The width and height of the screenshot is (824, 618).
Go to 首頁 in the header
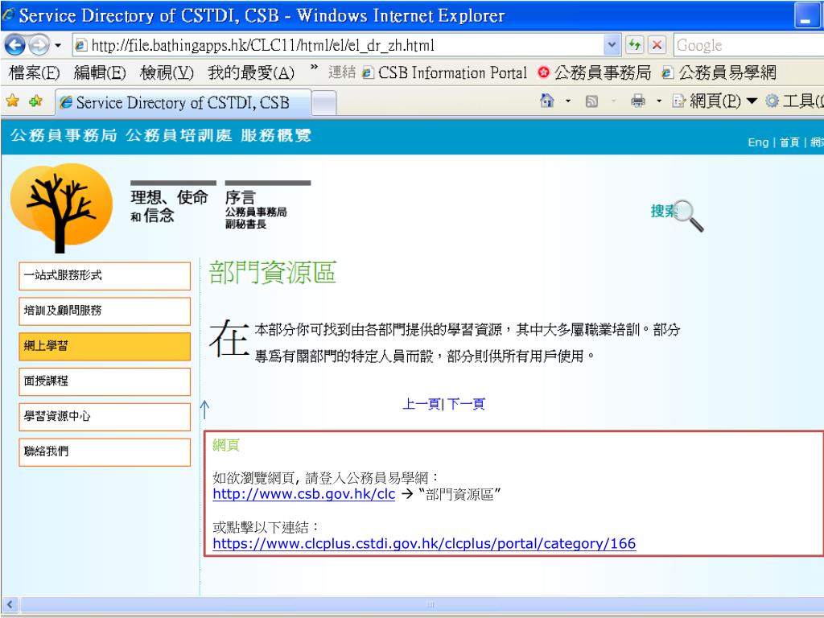tap(789, 142)
